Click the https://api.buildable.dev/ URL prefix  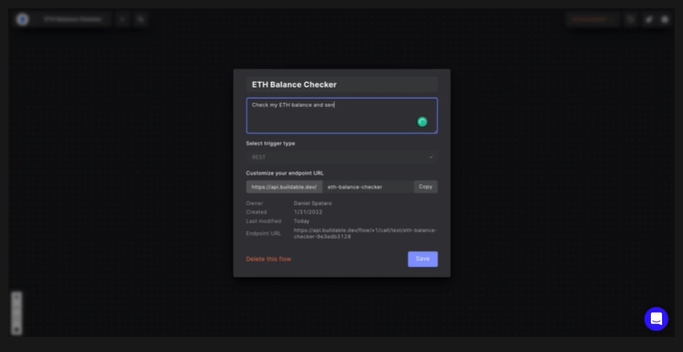pyautogui.click(x=284, y=187)
